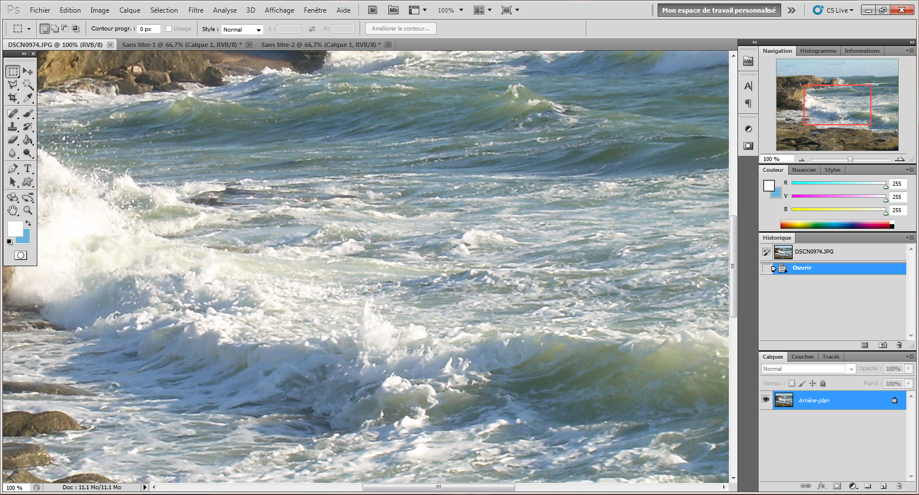Switch to the Histogramme tab
The image size is (919, 495).
(818, 51)
